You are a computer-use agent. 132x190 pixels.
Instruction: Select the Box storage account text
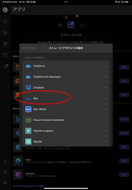click(x=36, y=98)
